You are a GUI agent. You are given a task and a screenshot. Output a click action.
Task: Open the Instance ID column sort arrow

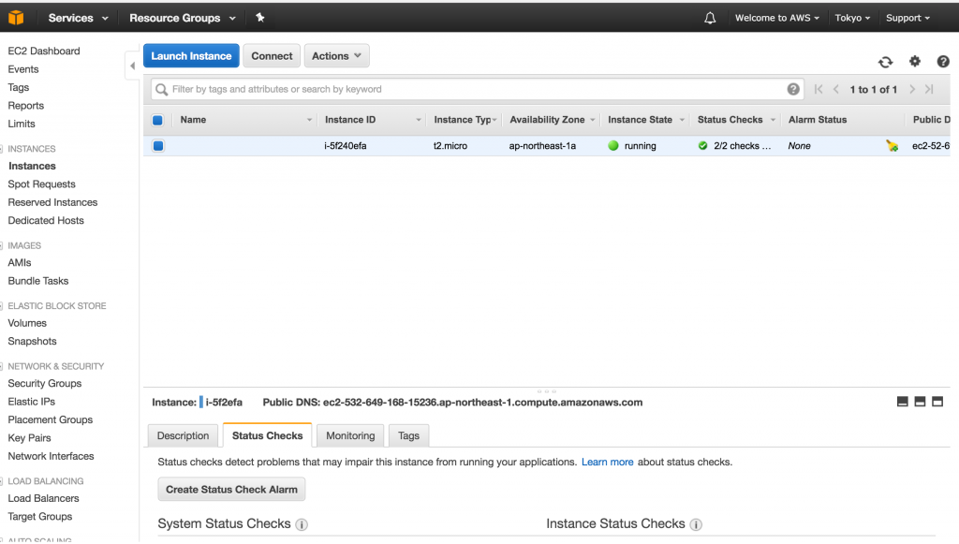pos(419,120)
